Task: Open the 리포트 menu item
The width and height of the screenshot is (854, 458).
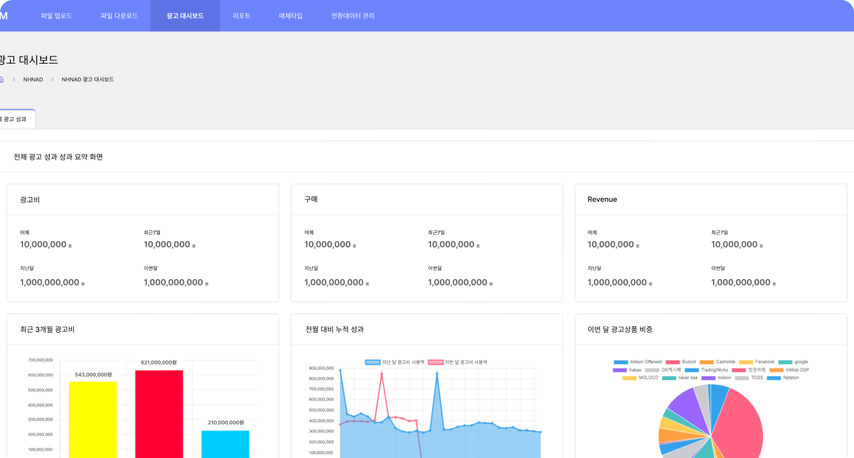Action: [x=242, y=16]
